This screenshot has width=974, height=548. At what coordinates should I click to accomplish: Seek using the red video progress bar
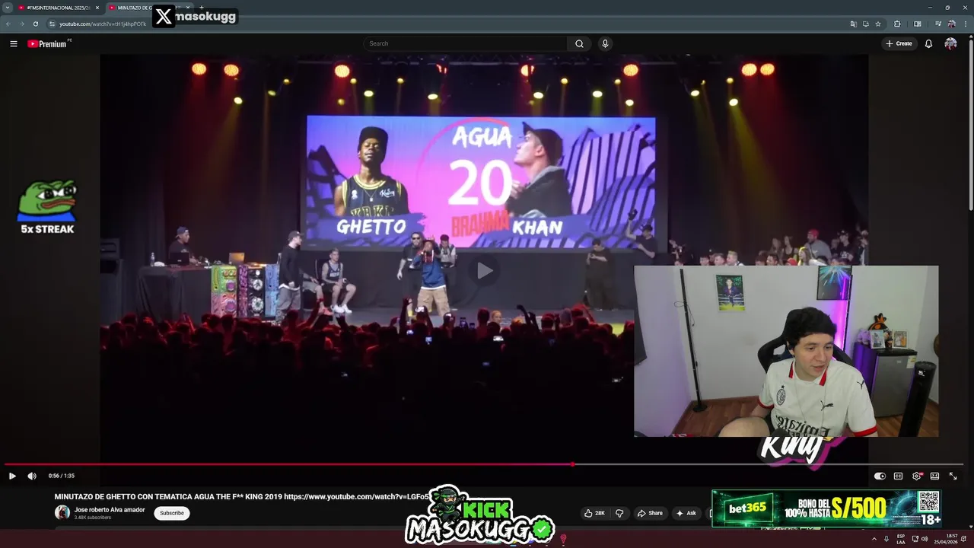484,464
